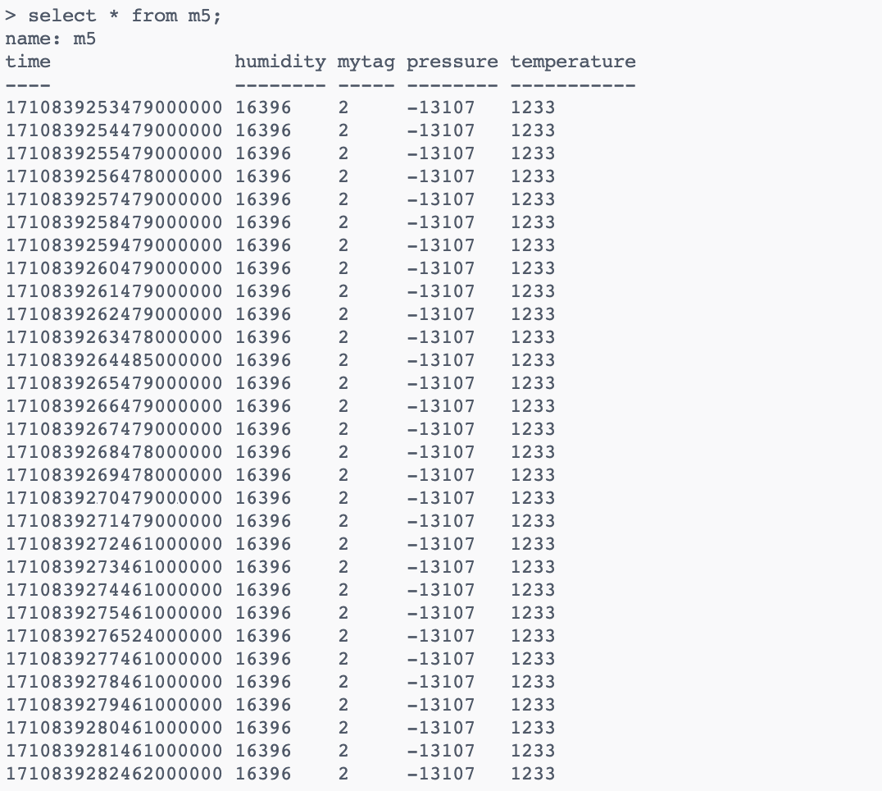Click the 'humidity' column header
The image size is (882, 791).
(280, 62)
